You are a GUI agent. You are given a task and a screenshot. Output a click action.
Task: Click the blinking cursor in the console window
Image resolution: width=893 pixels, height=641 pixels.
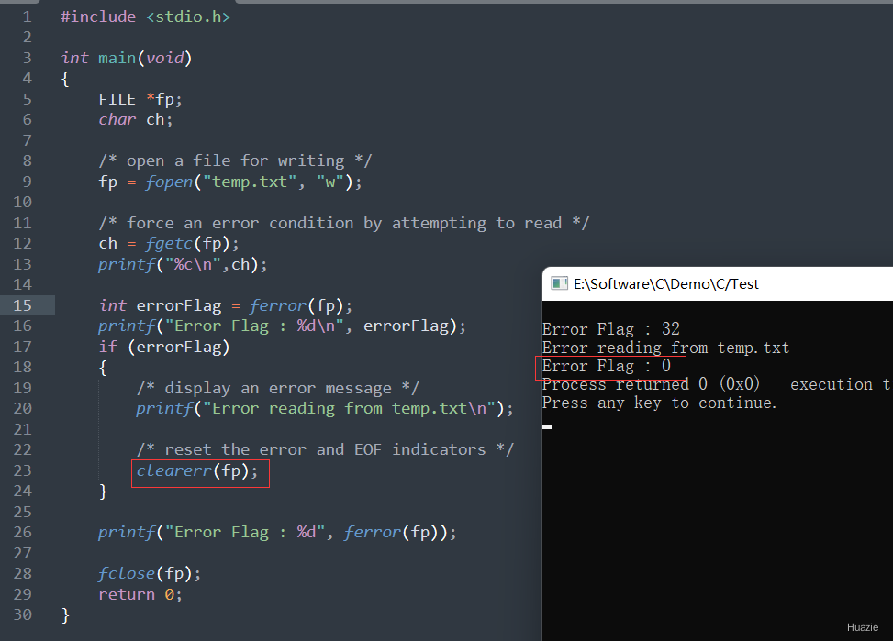point(547,426)
